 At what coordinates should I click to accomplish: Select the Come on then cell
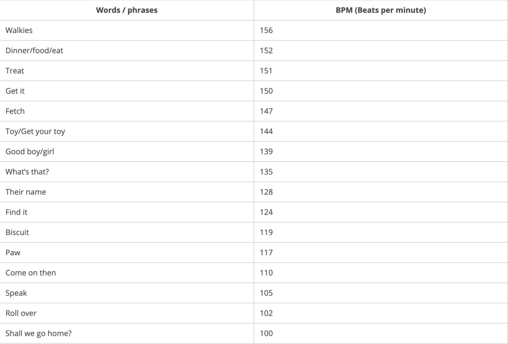30,273
